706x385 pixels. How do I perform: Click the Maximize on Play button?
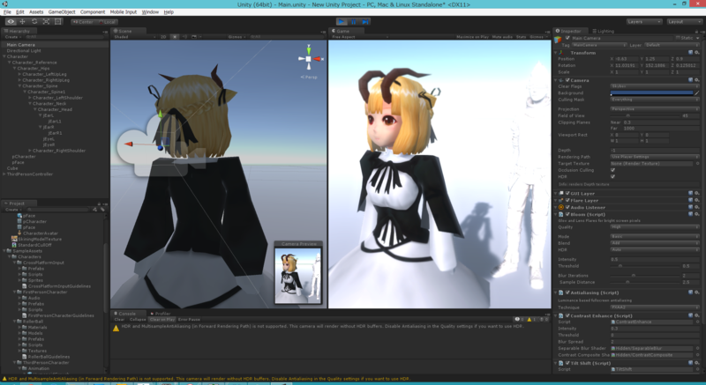point(472,37)
